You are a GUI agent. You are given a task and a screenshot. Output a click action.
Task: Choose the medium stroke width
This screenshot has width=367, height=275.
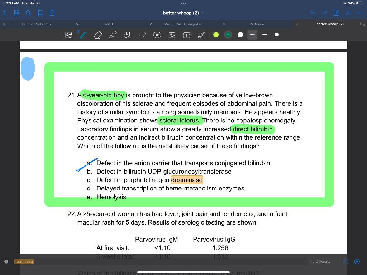click(x=265, y=35)
